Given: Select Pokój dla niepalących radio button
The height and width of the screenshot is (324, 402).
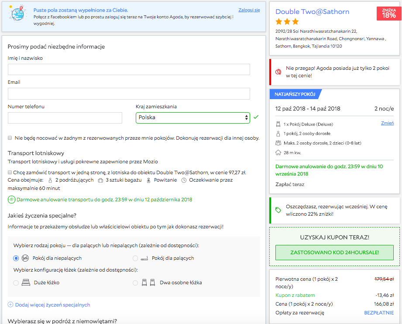Looking at the screenshot, I should click(16, 259).
